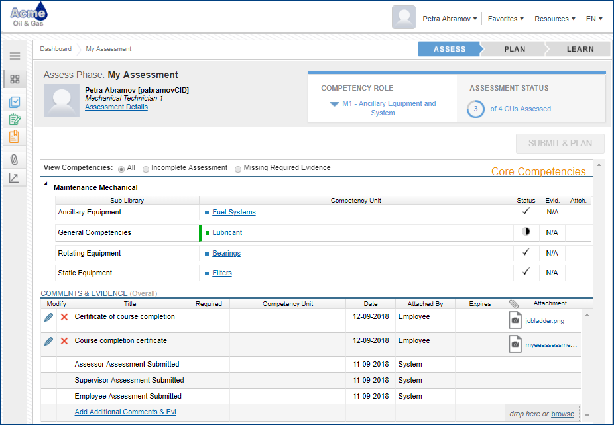614x425 pixels.
Task: Collapse the Maintenance Mechanical group
Action: [46, 184]
